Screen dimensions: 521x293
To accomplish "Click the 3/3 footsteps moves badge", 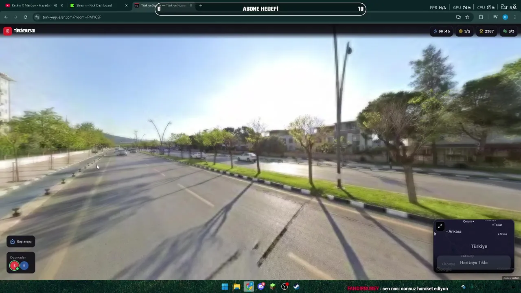I will click(x=508, y=31).
